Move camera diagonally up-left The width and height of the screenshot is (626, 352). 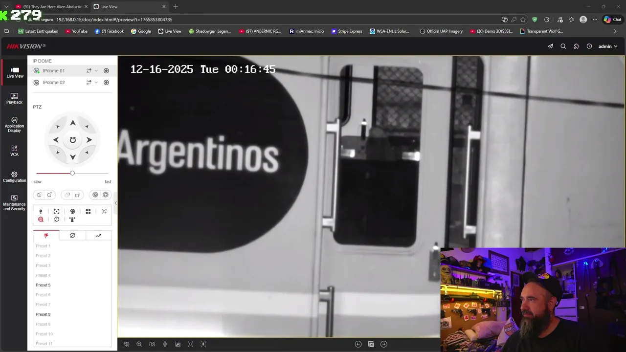58,127
